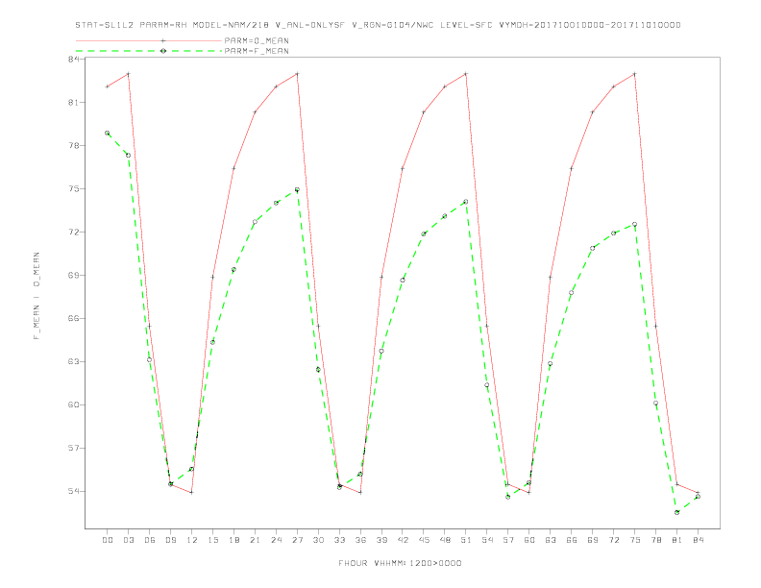Click the x-axis forecast hour label 54
761x588 pixels.
click(x=487, y=540)
